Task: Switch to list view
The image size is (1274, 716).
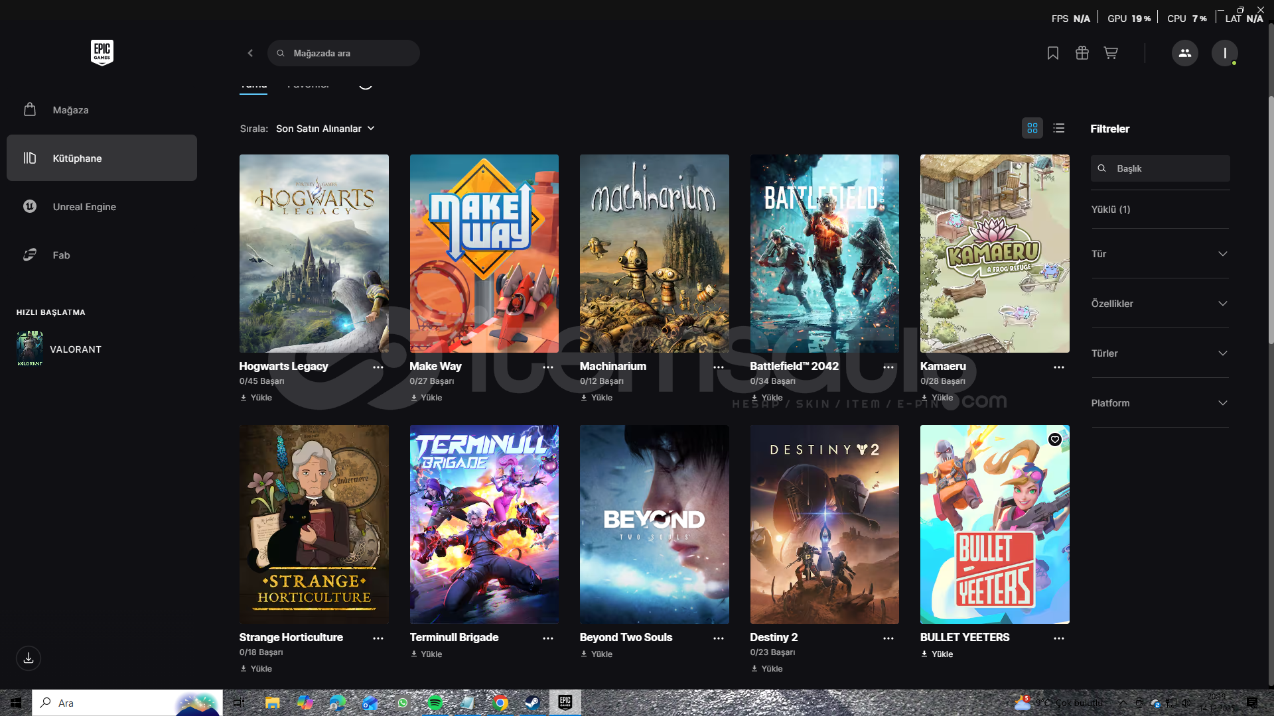Action: pyautogui.click(x=1059, y=128)
